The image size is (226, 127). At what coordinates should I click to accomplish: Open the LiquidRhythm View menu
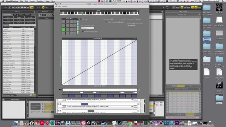47,1
